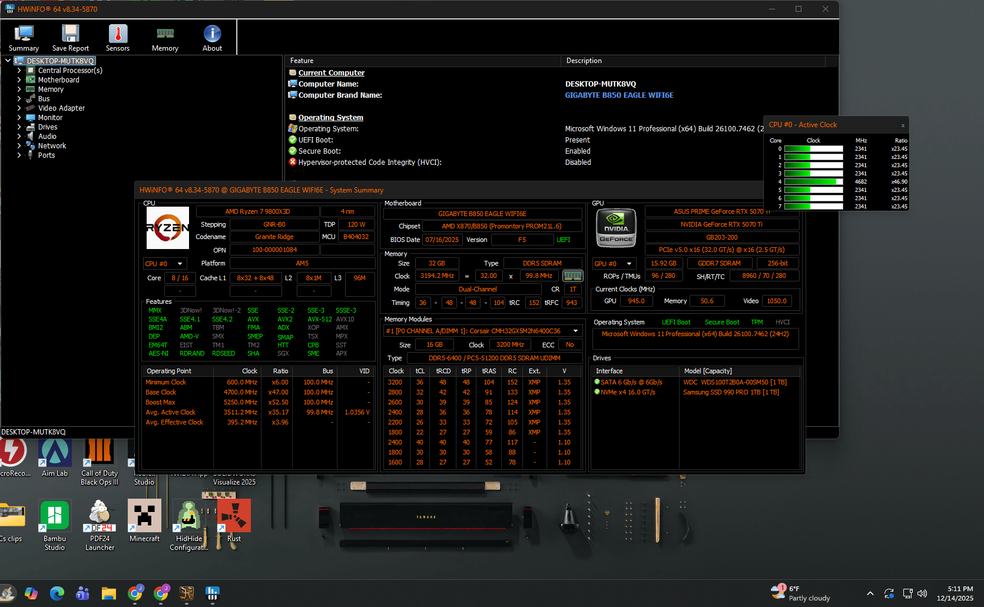The width and height of the screenshot is (984, 607).
Task: Expand the Drives tree node
Action: coord(19,127)
